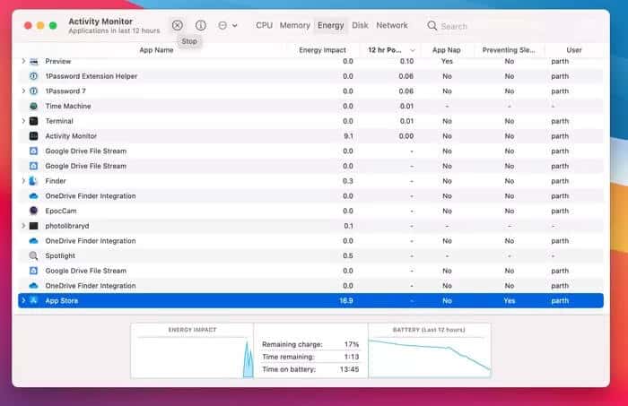Select the EpocCam process name
628x406 pixels.
[x=61, y=211]
